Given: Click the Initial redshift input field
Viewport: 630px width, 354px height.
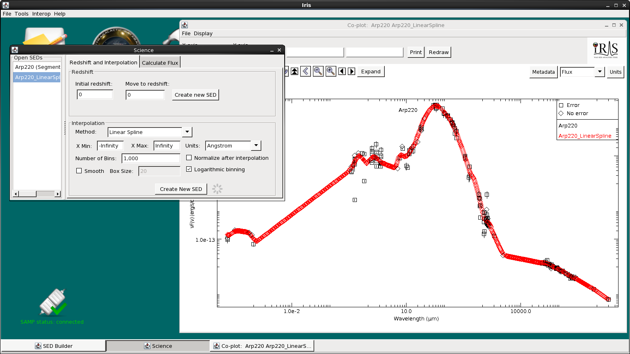Looking at the screenshot, I should [95, 95].
